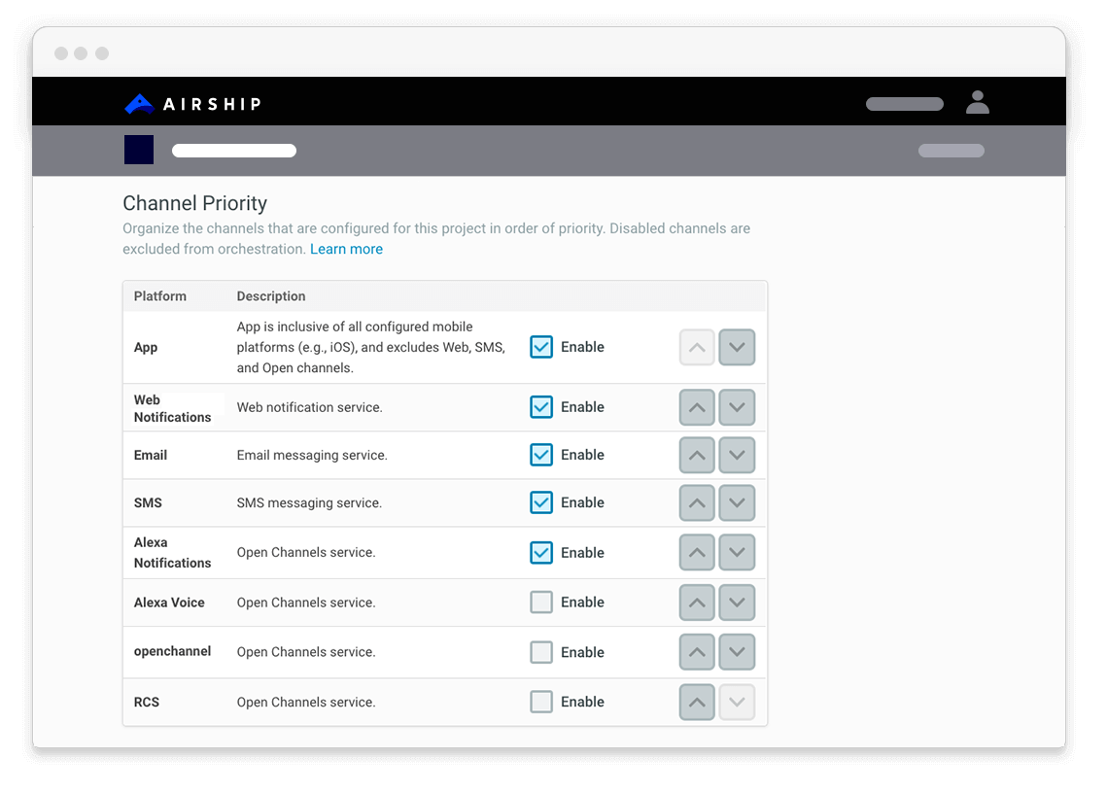This screenshot has height=793, width=1107.
Task: Move Web Notifications up in priority
Action: (697, 408)
